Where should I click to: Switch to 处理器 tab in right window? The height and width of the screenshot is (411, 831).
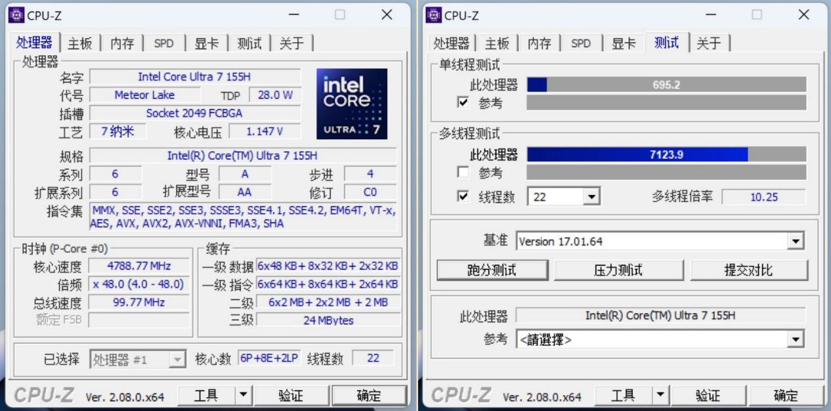452,43
